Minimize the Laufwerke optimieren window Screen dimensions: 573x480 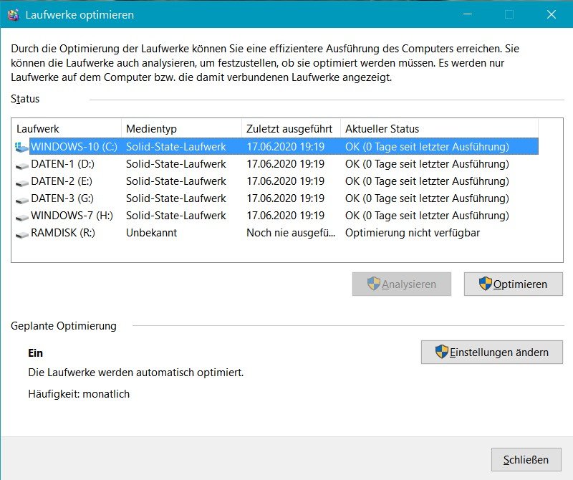coord(468,14)
